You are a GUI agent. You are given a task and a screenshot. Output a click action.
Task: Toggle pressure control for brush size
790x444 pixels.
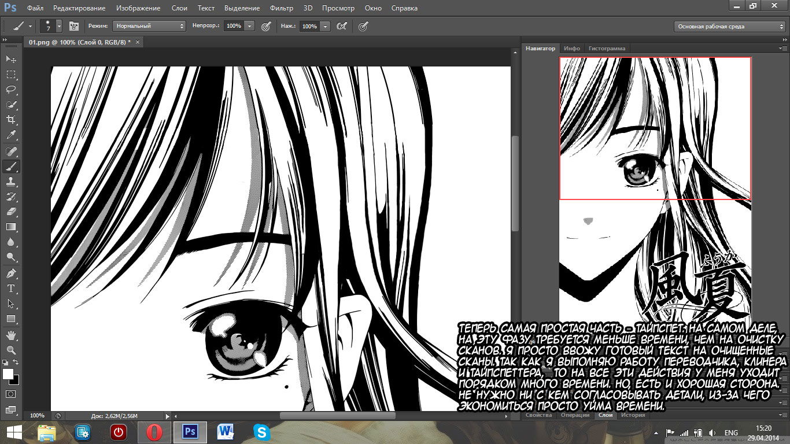(x=363, y=26)
